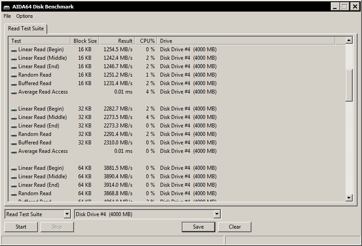The width and height of the screenshot is (362, 246).
Task: Open the Options menu
Action: click(x=25, y=16)
